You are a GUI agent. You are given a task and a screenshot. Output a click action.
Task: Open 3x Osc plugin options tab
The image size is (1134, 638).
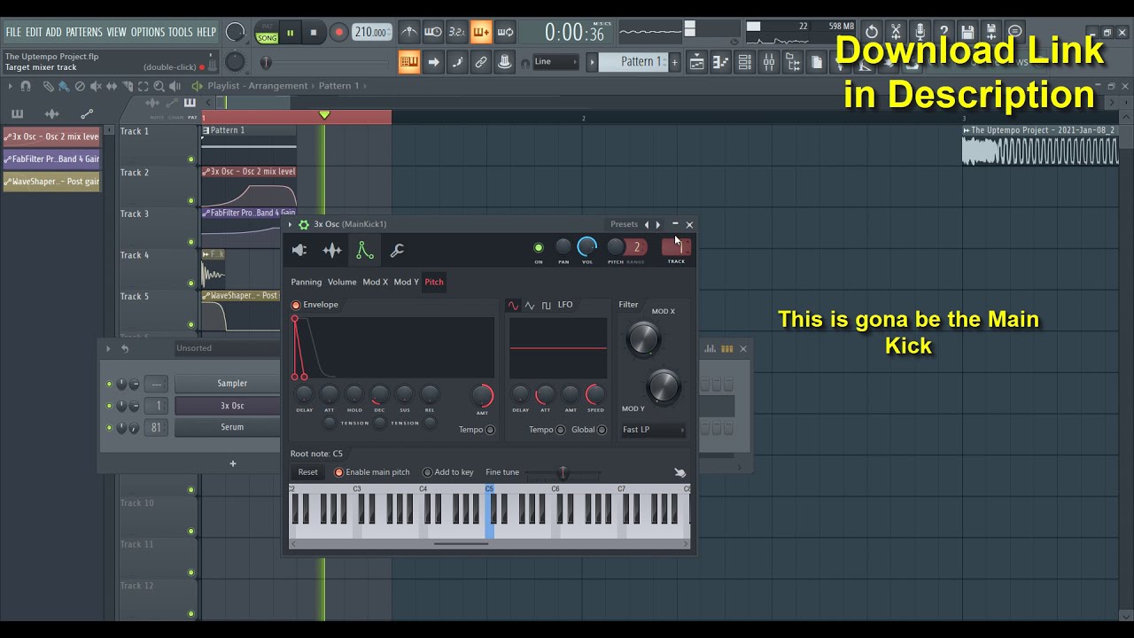pyautogui.click(x=299, y=251)
